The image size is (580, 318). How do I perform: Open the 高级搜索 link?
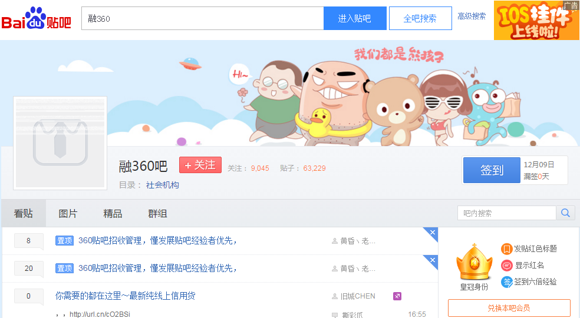coord(472,16)
